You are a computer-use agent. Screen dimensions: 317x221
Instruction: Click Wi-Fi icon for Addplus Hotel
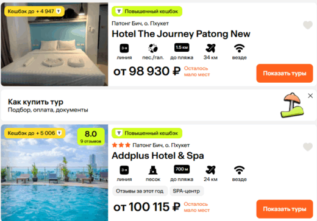tap(239, 170)
